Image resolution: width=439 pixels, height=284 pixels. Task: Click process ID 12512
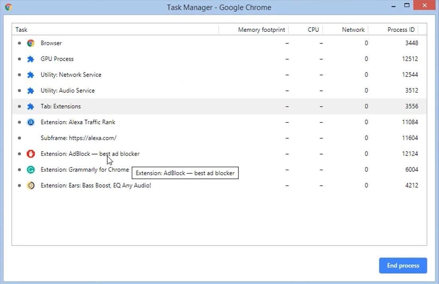(410, 59)
